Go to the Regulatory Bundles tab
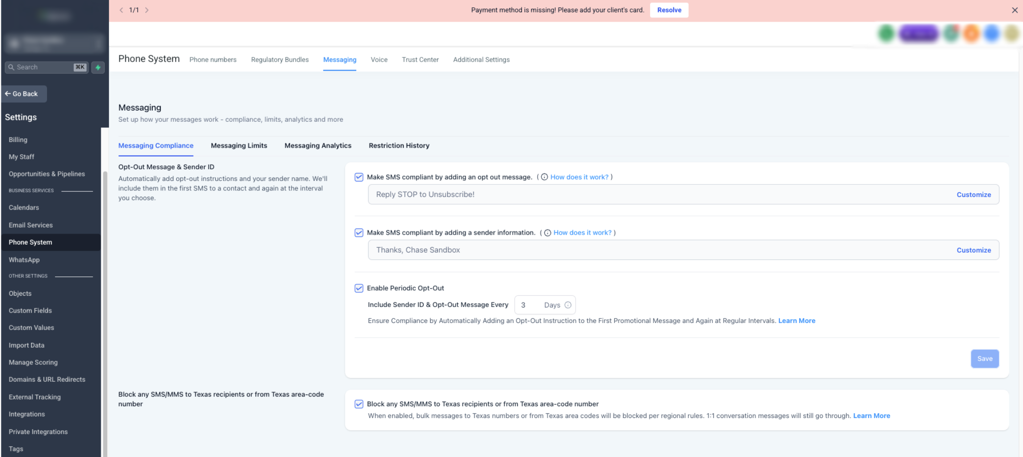 pos(280,60)
